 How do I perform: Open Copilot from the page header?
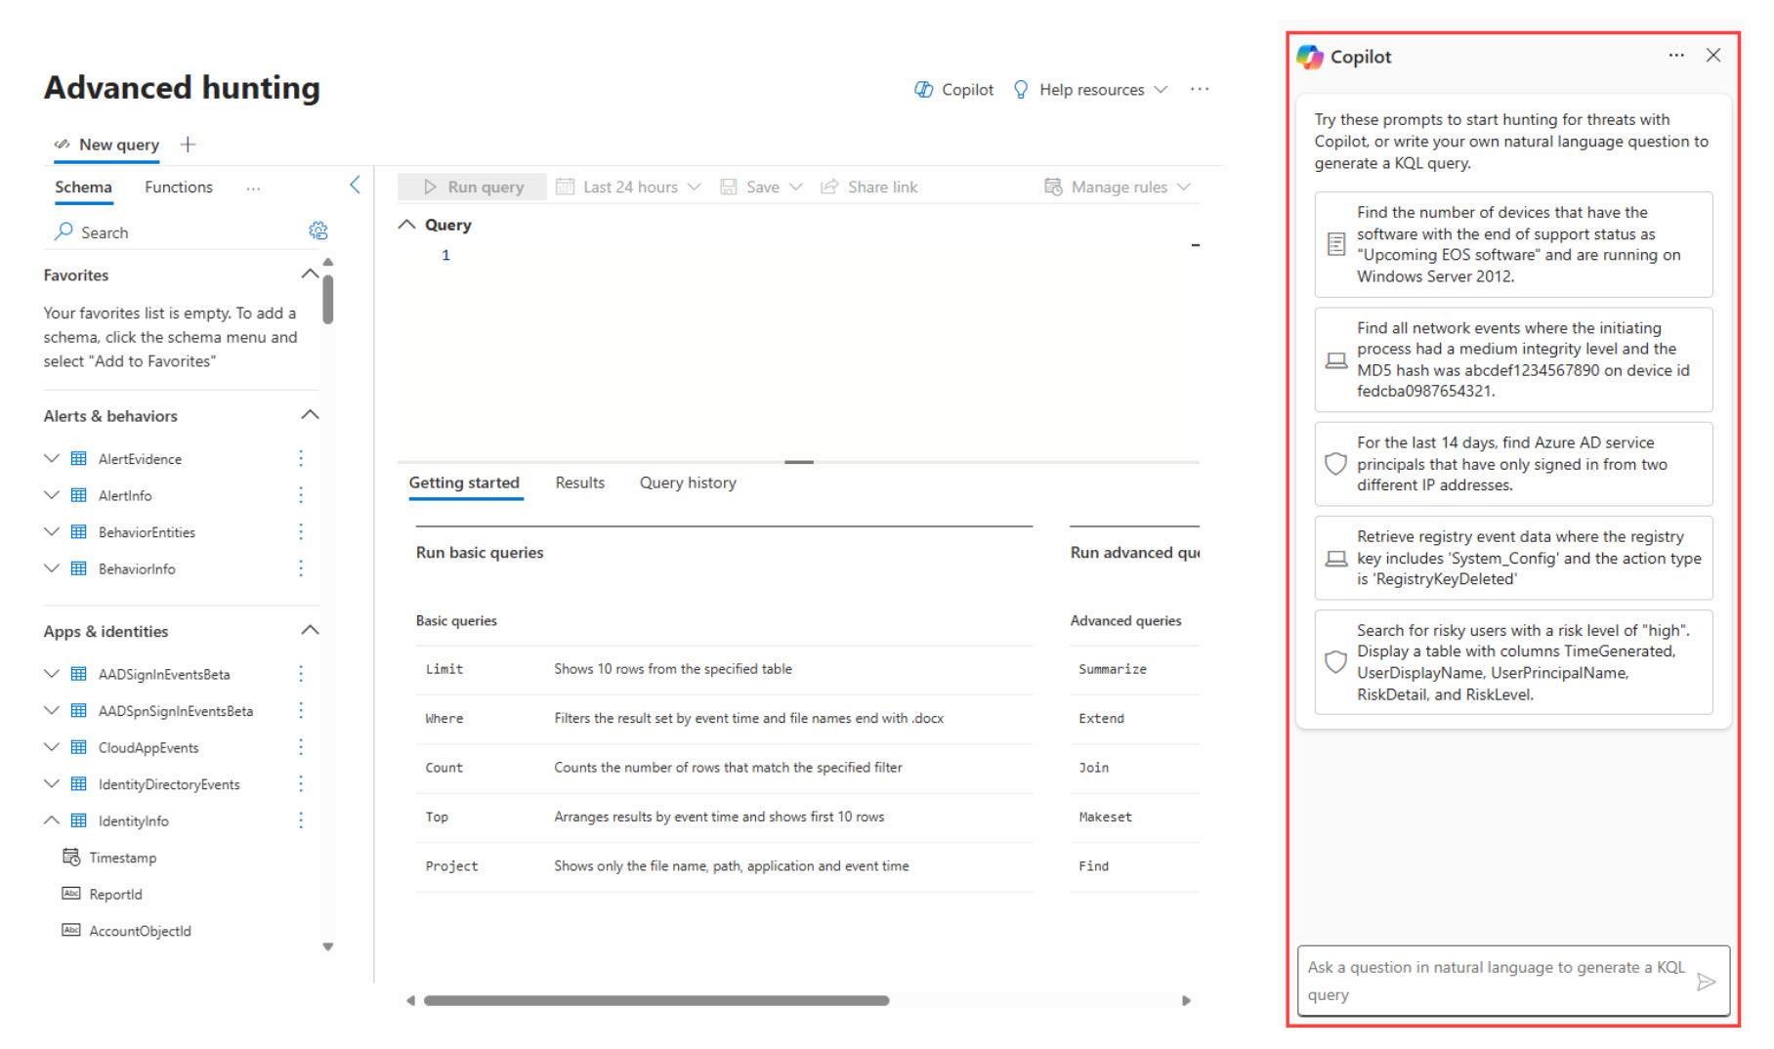pyautogui.click(x=953, y=90)
